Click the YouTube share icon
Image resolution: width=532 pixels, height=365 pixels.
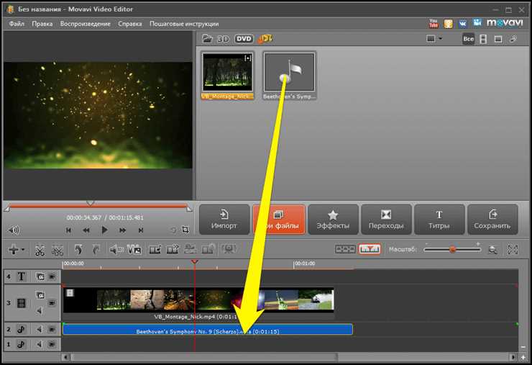[x=434, y=24]
